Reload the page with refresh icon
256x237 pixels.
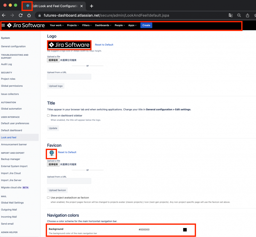20,15
